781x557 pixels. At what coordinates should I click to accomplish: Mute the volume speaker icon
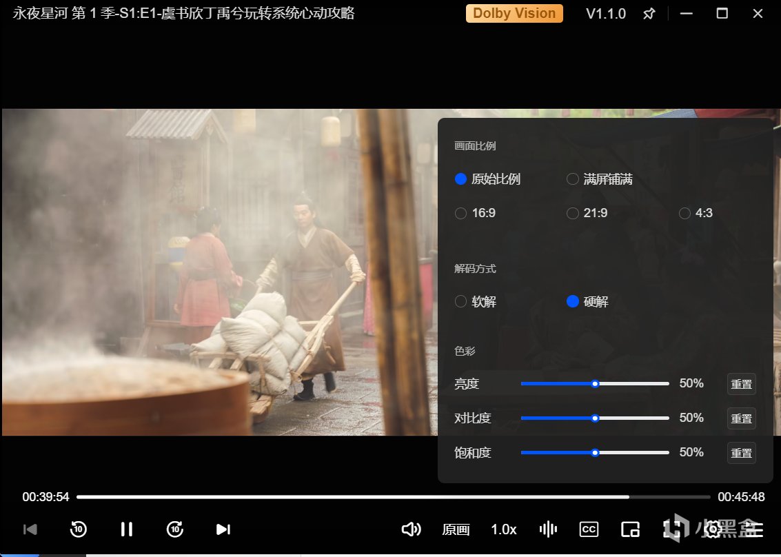pyautogui.click(x=411, y=529)
